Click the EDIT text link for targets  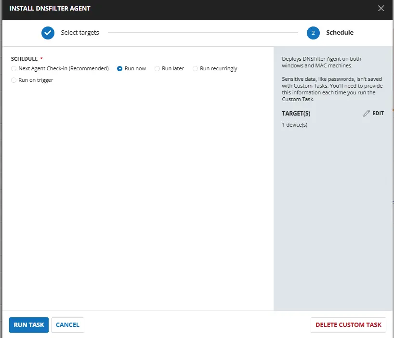tap(378, 113)
